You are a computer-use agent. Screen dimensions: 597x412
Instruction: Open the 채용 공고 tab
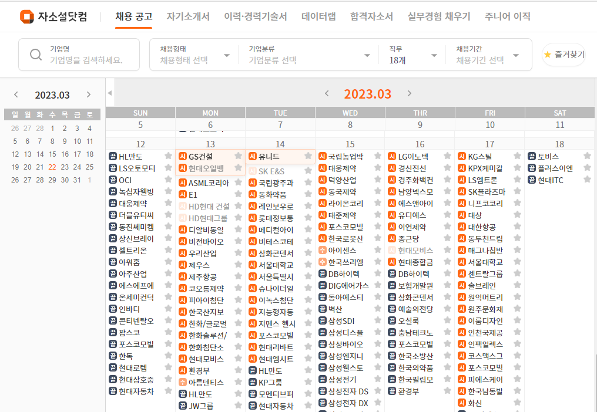coord(133,16)
